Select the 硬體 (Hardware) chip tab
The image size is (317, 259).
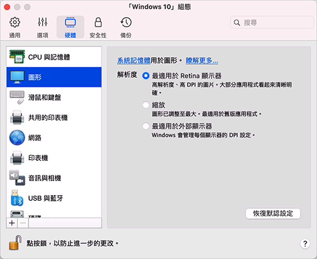click(70, 27)
